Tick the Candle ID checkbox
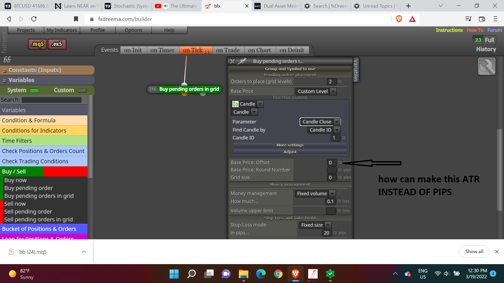Image resolution: width=504 pixels, height=283 pixels. coord(344,138)
